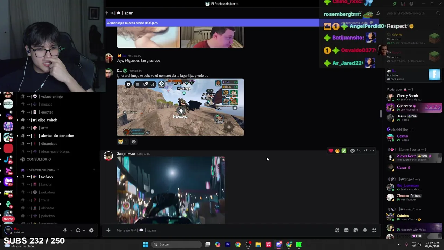Open Zbouuu member profile
The height and width of the screenshot is (250, 444).
[x=413, y=197]
